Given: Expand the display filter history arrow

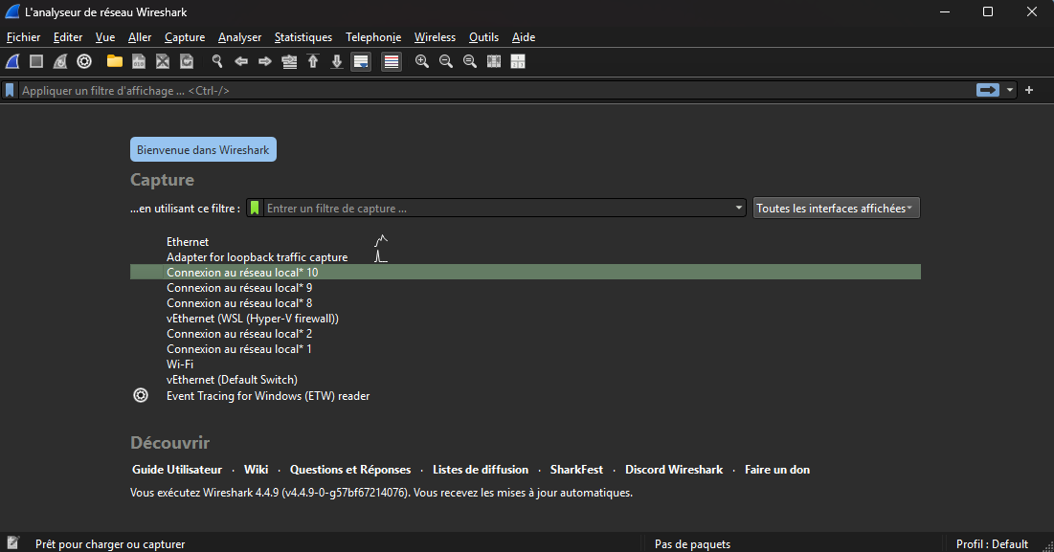Looking at the screenshot, I should click(x=1010, y=90).
